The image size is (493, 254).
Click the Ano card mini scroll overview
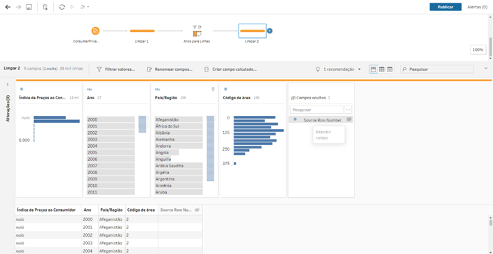click(x=142, y=124)
